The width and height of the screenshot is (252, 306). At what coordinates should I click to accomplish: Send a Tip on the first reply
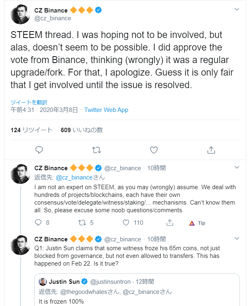(197, 223)
